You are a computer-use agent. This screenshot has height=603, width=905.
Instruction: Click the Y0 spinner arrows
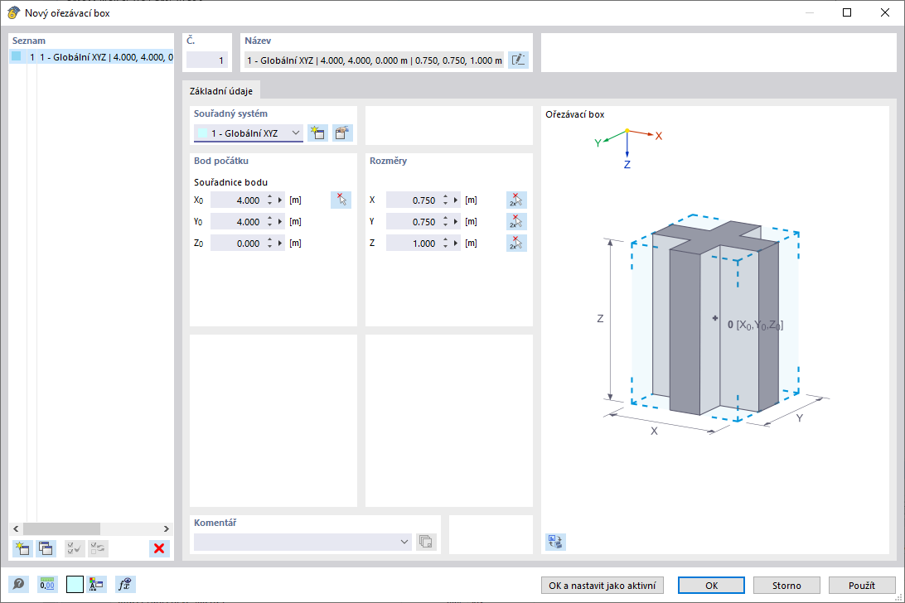(269, 222)
